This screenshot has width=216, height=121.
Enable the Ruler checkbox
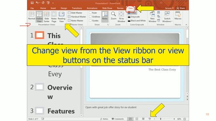click(x=90, y=13)
